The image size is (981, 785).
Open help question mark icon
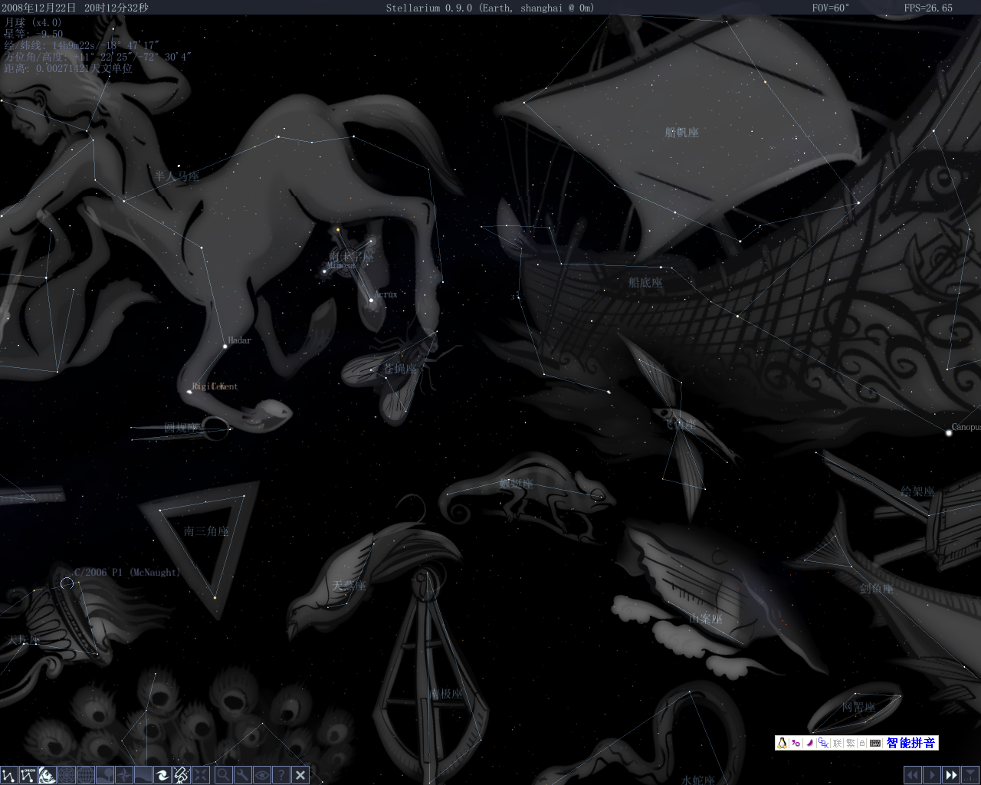[x=281, y=775]
